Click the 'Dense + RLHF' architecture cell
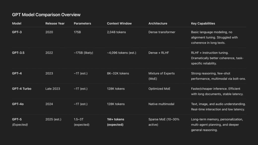The height and width of the screenshot is (145, 258). 159,53
